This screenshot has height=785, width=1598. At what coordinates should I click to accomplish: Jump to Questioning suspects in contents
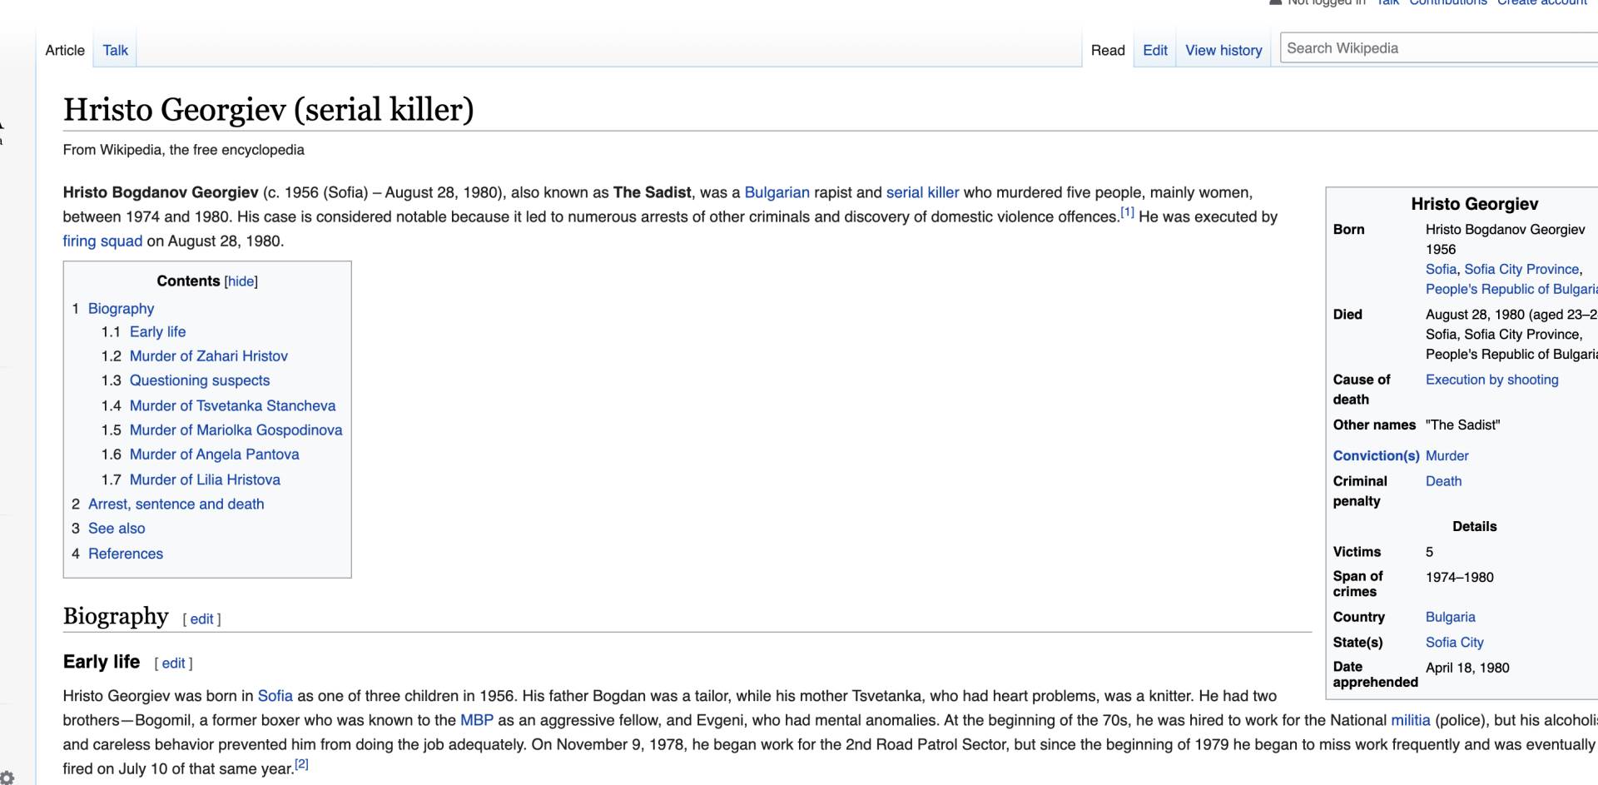[x=199, y=380]
